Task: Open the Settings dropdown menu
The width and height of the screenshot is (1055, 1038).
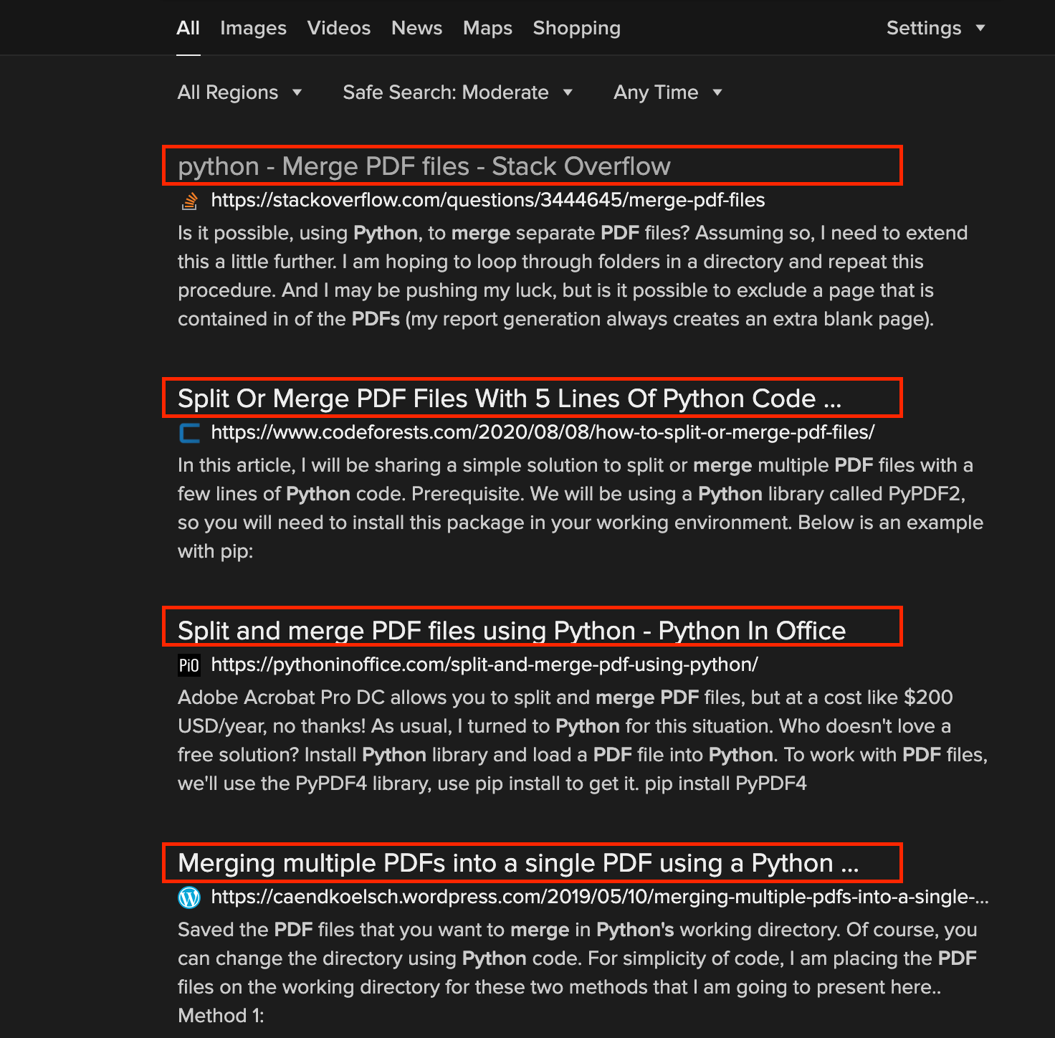Action: point(936,28)
